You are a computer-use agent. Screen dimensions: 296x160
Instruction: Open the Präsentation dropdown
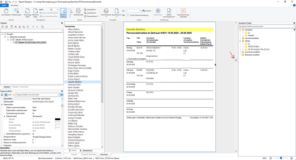click(91, 16)
